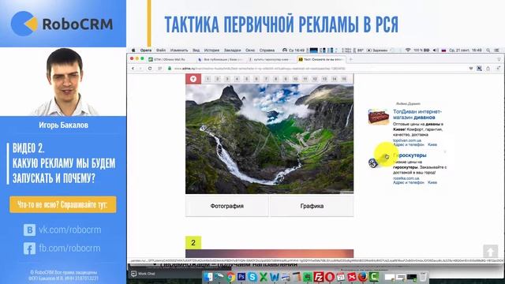Open the Trash in the Dock
505x284 pixels.
[x=423, y=277]
